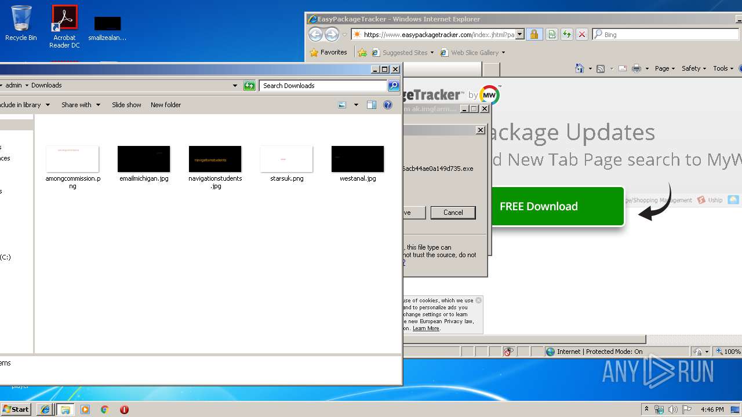Click the Bing search box in IE
Image resolution: width=742 pixels, height=417 pixels.
(666, 35)
